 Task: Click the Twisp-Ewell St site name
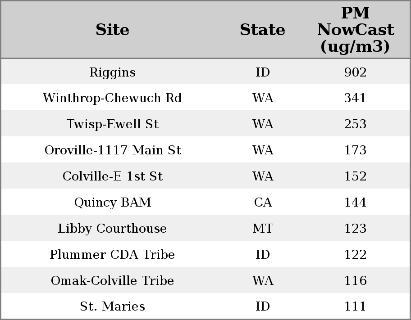click(x=112, y=124)
